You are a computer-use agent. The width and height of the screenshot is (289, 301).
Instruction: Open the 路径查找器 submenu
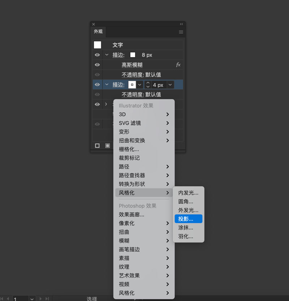point(144,175)
